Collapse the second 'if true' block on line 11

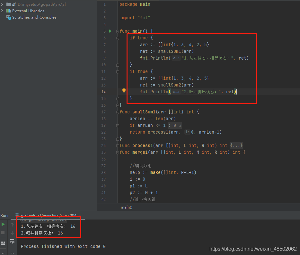tap(118, 72)
